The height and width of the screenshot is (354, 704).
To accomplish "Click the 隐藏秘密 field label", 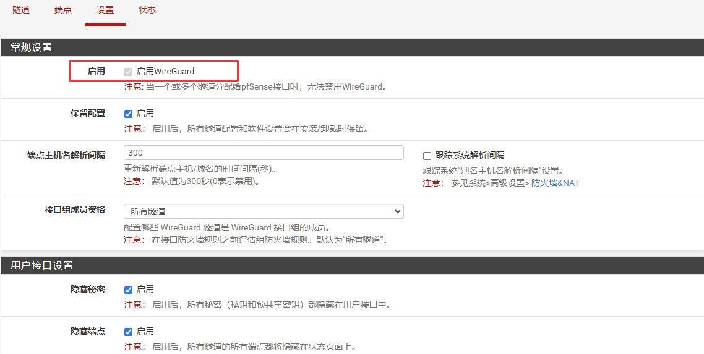I will [x=87, y=290].
